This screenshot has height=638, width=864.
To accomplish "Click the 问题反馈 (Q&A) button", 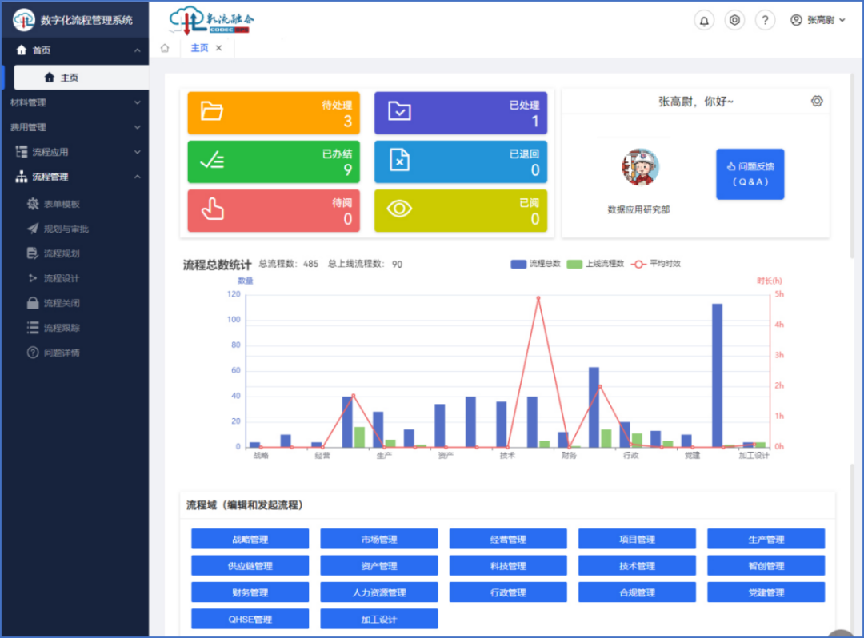I will click(750, 174).
